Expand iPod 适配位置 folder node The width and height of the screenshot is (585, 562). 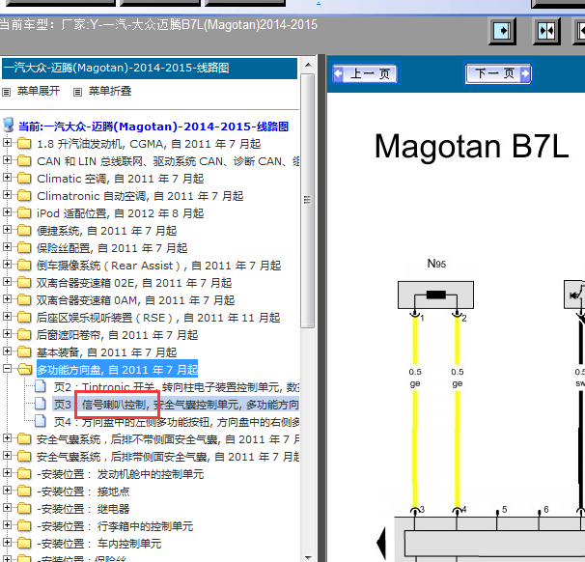click(7, 212)
